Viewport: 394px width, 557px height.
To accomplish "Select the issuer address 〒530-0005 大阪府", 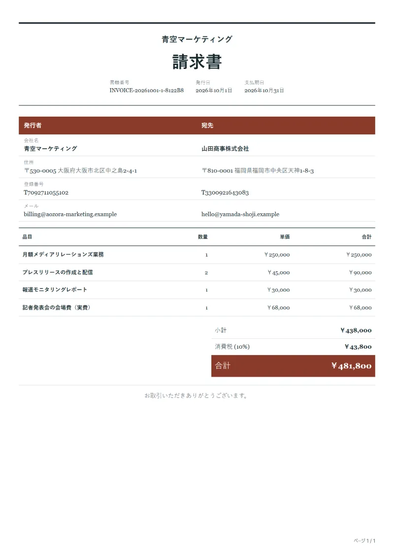I will pyautogui.click(x=80, y=170).
